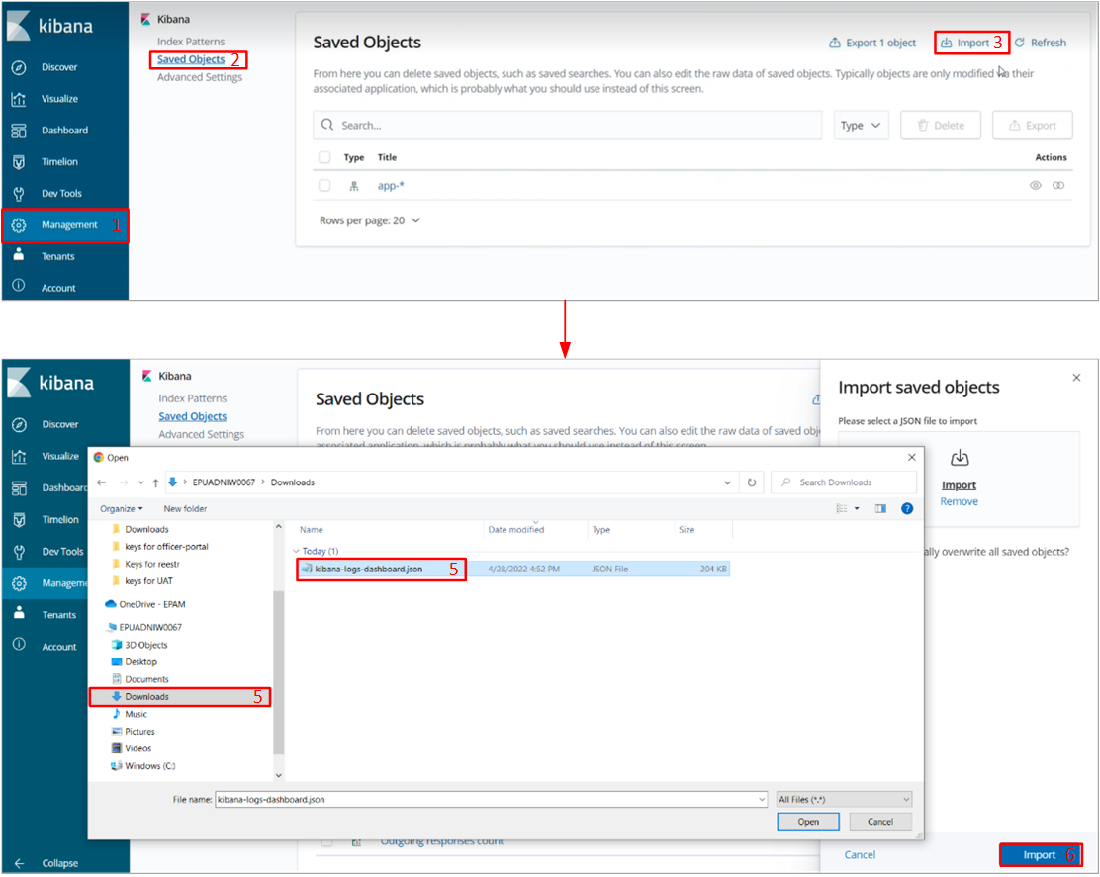Click the Search Downloads field
Viewport: 1100px width, 877px height.
844,483
